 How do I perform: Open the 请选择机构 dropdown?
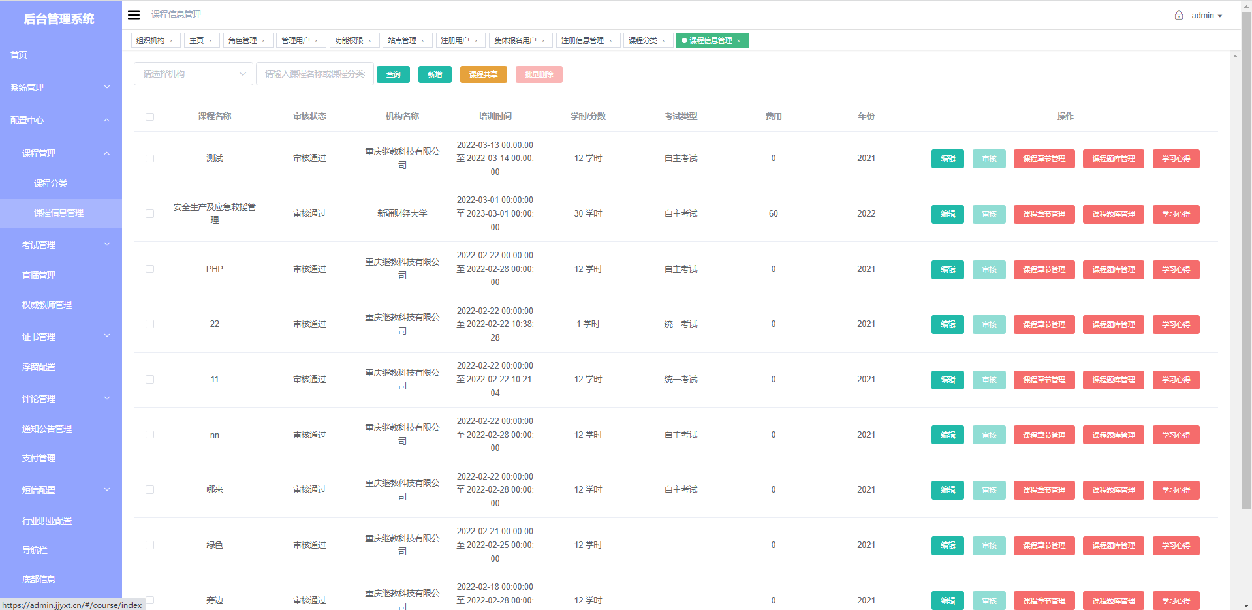[193, 74]
